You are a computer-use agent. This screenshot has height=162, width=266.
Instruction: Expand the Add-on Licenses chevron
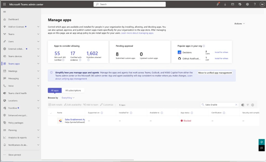[38, 27]
